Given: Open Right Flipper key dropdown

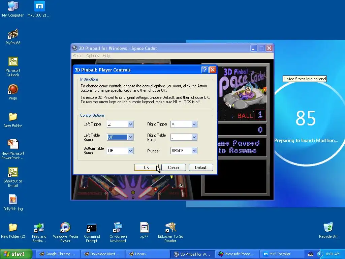Looking at the screenshot, I should tap(194, 124).
